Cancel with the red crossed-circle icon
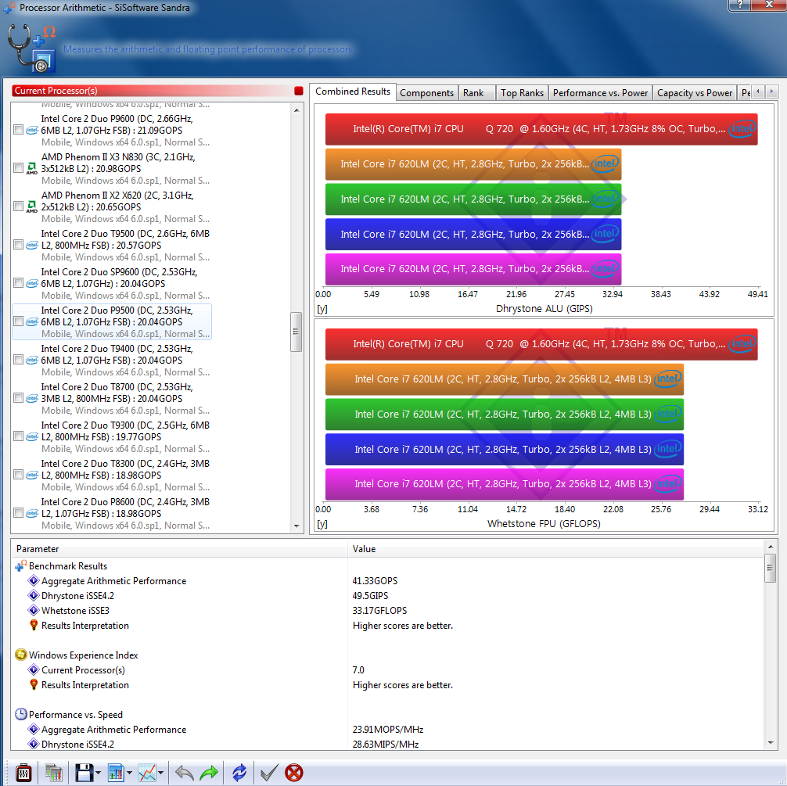Image resolution: width=787 pixels, height=786 pixels. [294, 773]
